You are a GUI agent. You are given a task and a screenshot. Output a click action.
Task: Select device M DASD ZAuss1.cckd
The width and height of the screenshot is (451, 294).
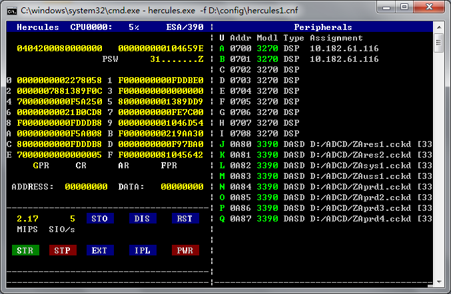tap(326, 176)
